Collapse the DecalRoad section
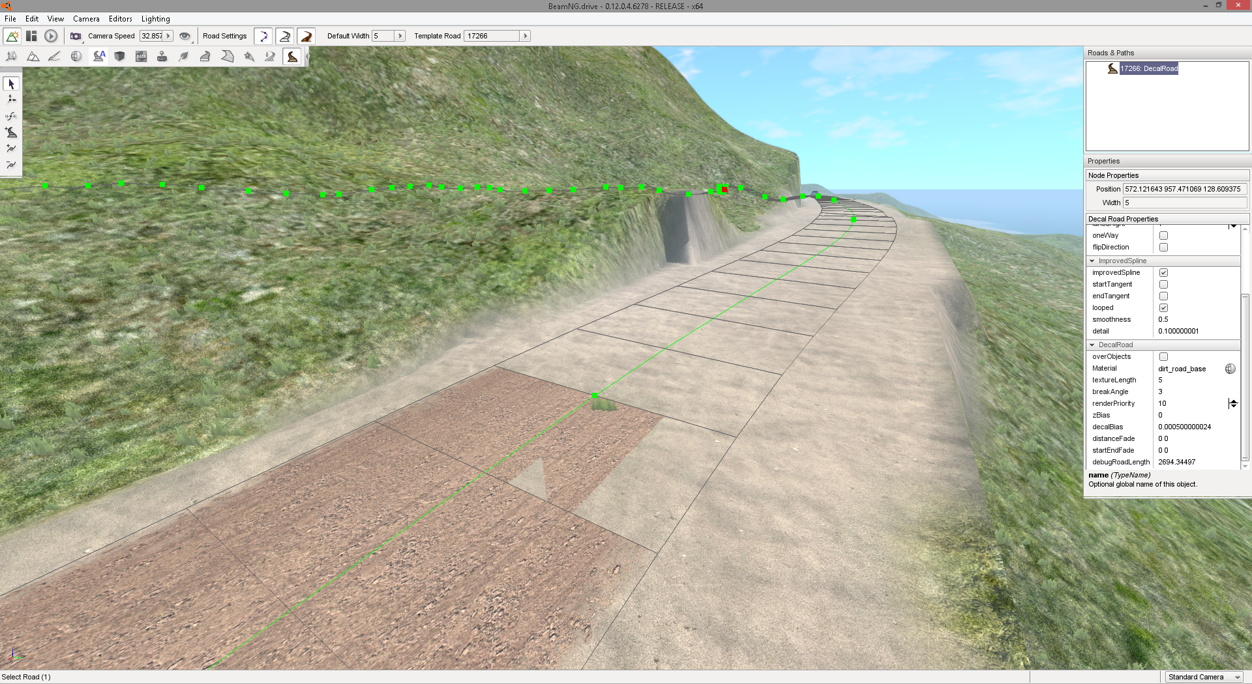The width and height of the screenshot is (1252, 684). click(x=1092, y=345)
